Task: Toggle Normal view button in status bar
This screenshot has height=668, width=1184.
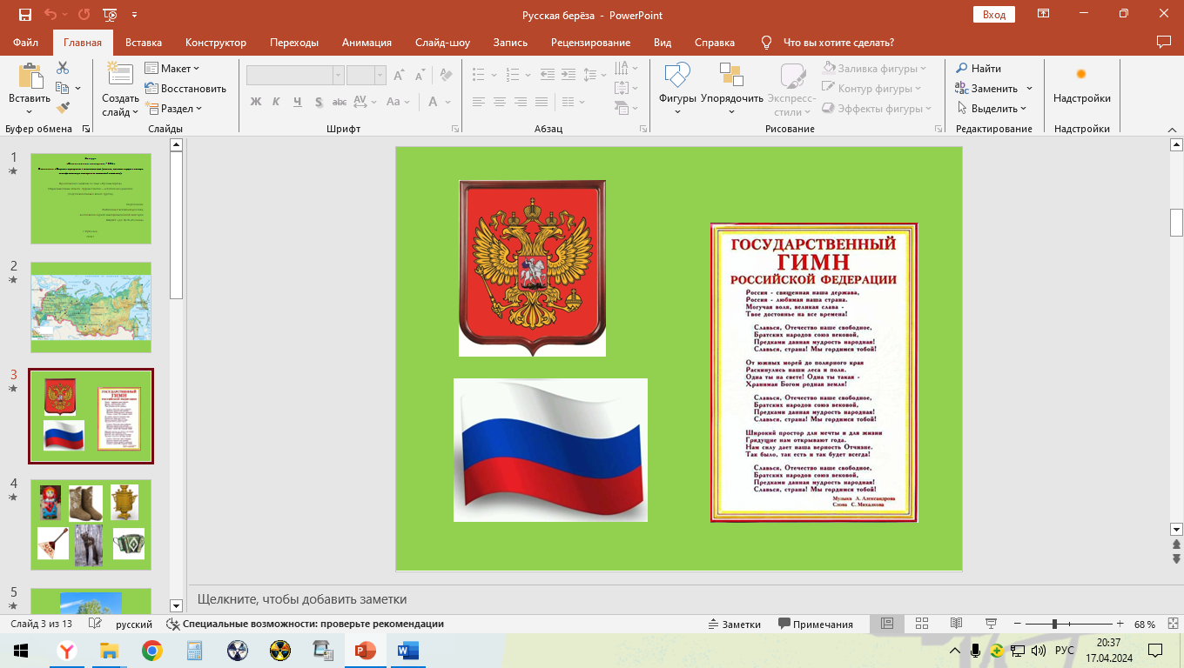Action: tap(887, 624)
